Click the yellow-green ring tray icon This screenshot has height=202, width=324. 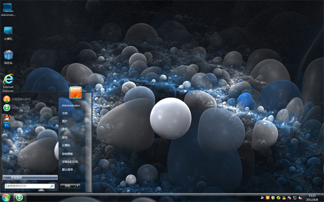pos(279,198)
